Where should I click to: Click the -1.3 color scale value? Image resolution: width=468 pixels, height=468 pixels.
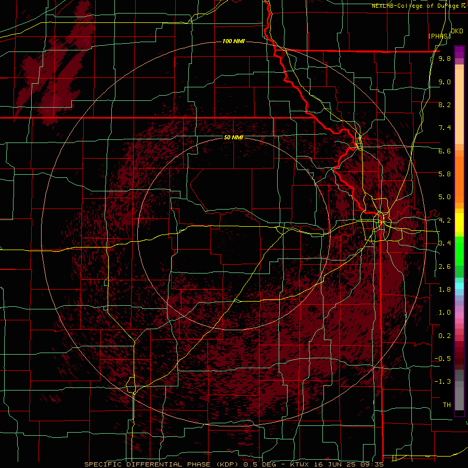pos(443,382)
